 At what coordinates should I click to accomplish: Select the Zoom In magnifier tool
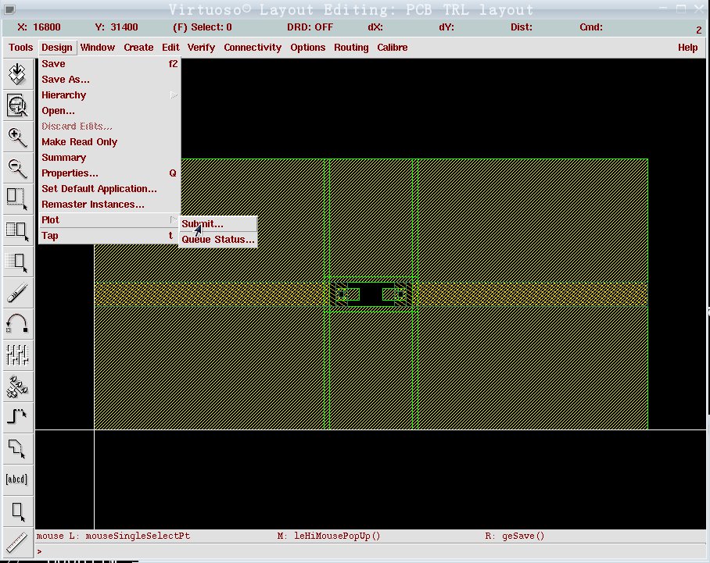(x=18, y=137)
